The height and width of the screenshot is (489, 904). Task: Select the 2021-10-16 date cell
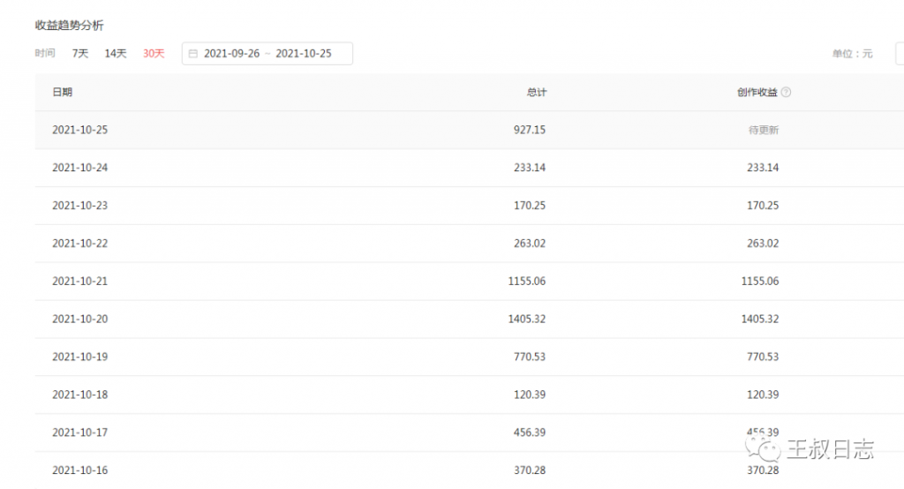click(80, 470)
